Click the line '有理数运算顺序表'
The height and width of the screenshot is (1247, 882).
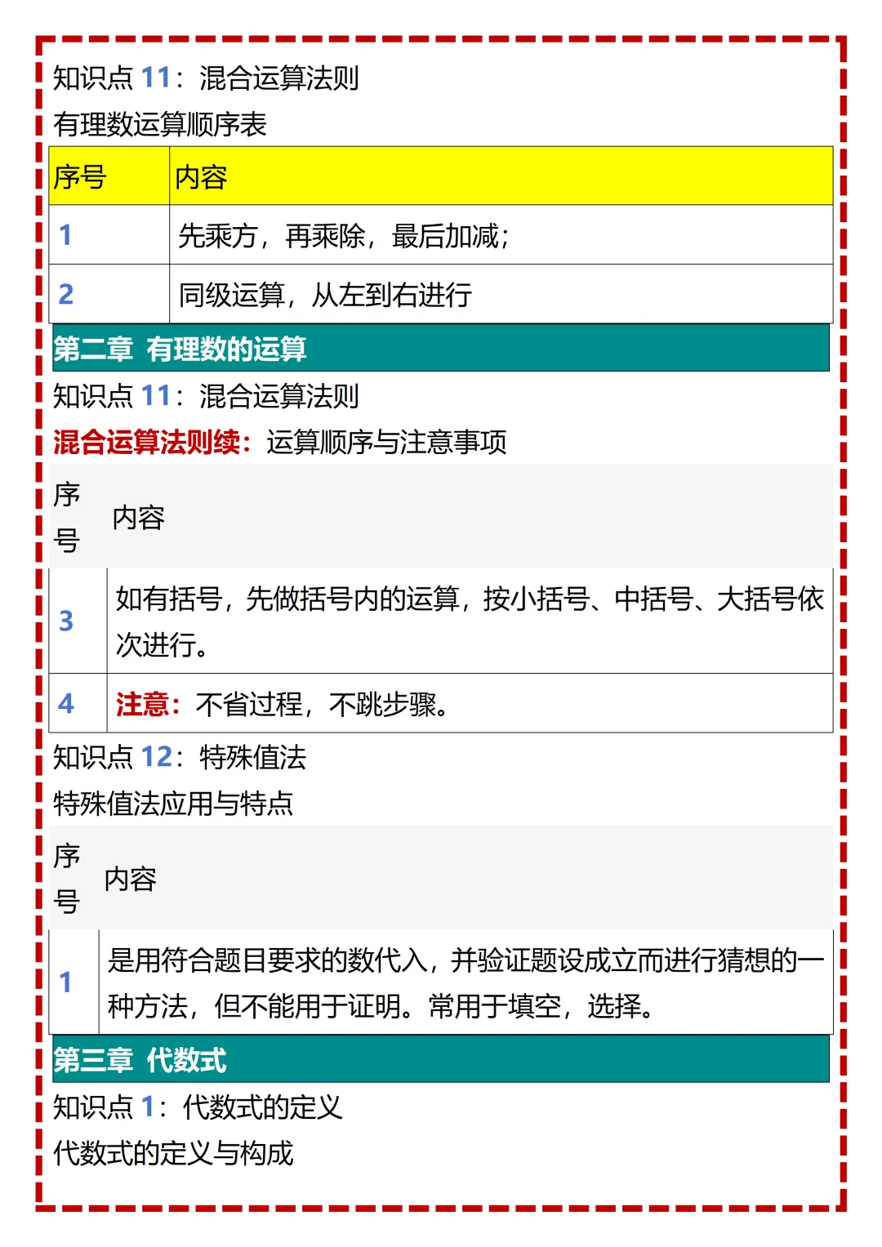[x=160, y=125]
